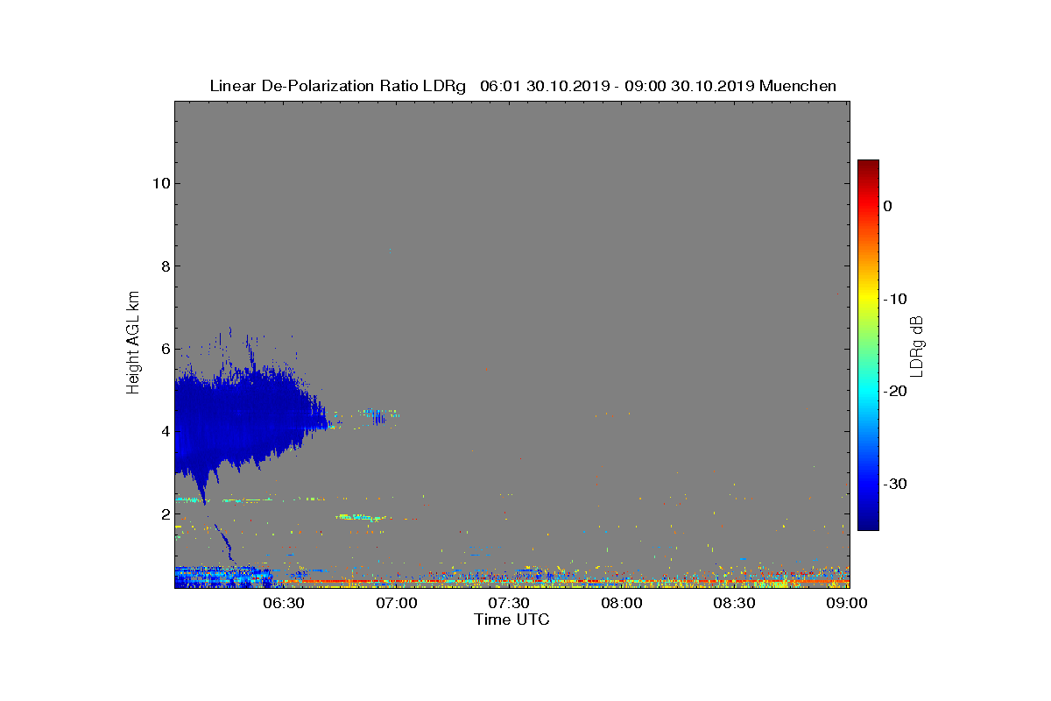Click the height tick label 4
This screenshot has height=701, width=1051.
(164, 431)
